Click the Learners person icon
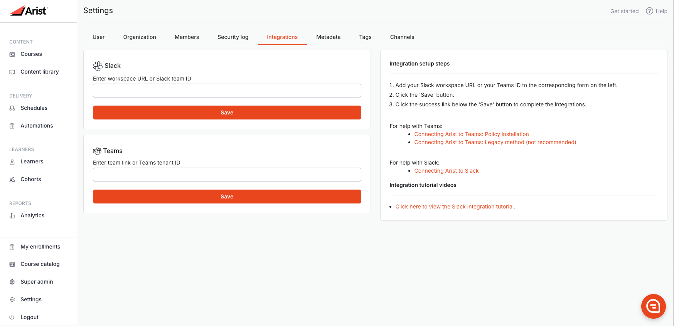Viewport: 674px width, 326px height. pos(12,162)
